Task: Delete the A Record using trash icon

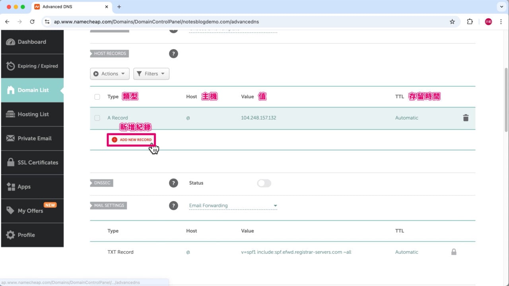Action: coord(466,118)
